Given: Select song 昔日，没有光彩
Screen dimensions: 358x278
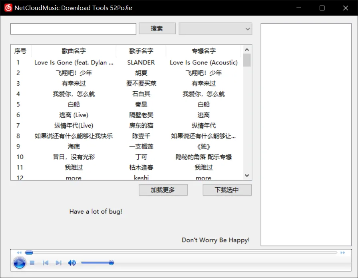Looking at the screenshot, I should click(74, 157).
